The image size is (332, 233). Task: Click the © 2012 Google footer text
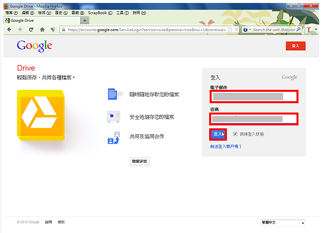point(28,222)
